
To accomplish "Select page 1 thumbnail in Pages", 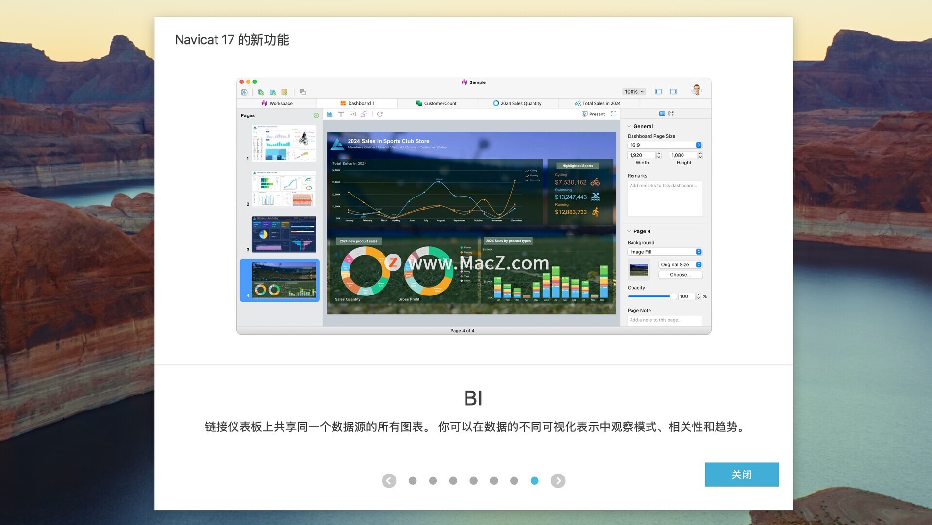I will click(284, 143).
